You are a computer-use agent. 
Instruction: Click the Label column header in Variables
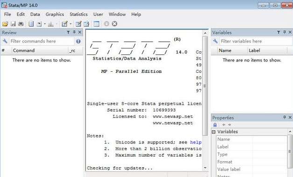pos(267,51)
